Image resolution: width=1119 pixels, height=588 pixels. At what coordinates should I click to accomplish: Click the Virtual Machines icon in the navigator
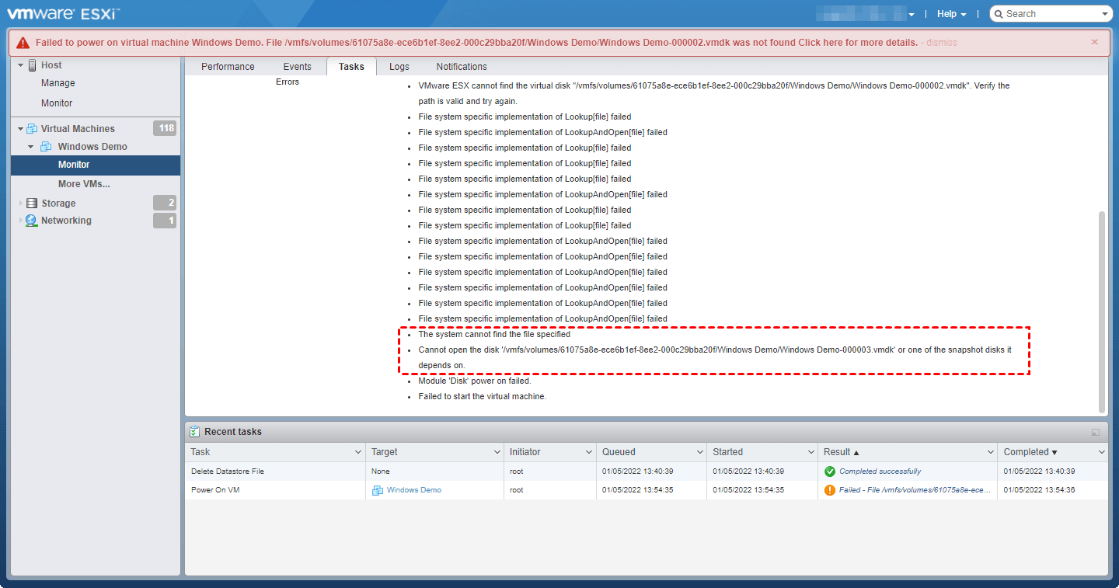pos(32,129)
